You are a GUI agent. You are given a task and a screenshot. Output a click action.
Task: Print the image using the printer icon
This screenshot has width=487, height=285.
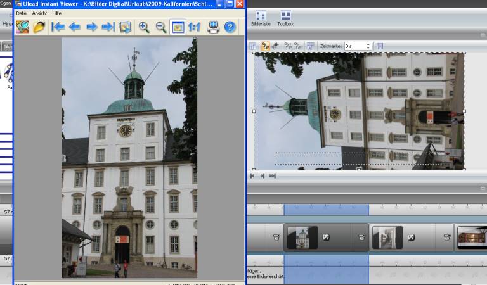tap(213, 27)
